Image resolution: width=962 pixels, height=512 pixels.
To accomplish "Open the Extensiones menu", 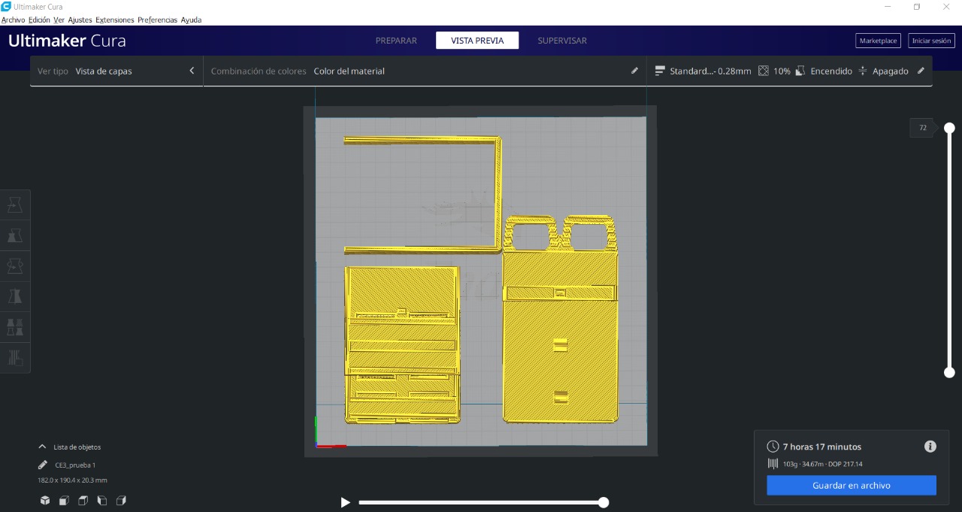I will 115,20.
